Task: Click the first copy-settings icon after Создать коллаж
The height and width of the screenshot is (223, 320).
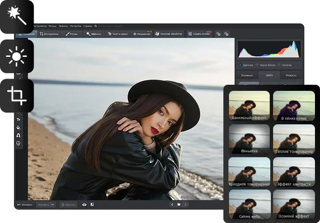Action: pyautogui.click(x=218, y=34)
